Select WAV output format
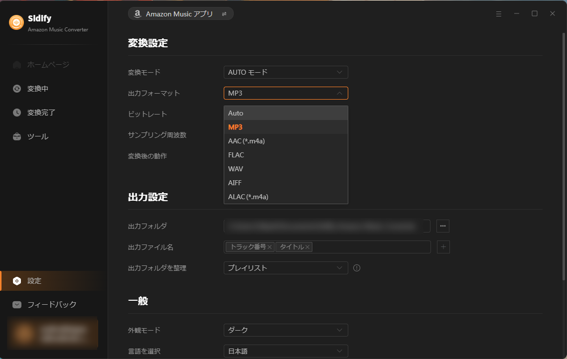This screenshot has width=567, height=359. (x=285, y=169)
